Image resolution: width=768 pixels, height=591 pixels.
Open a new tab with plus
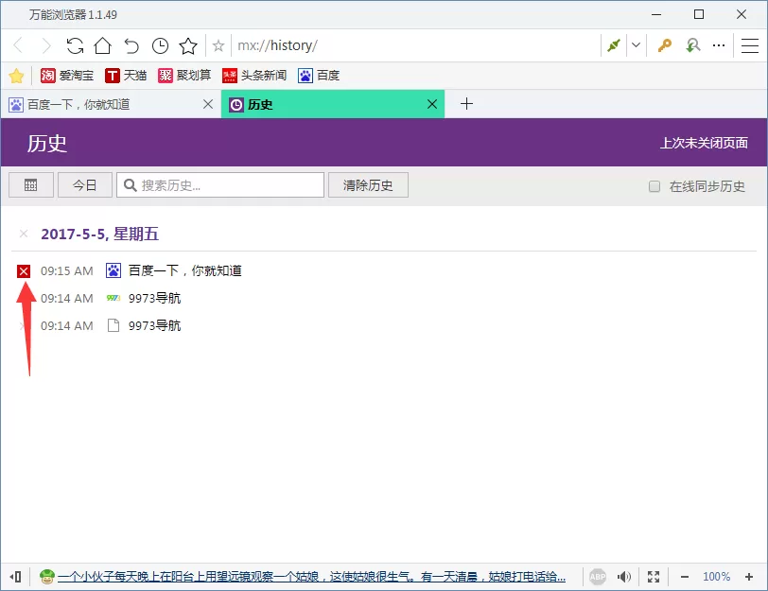[x=467, y=103]
